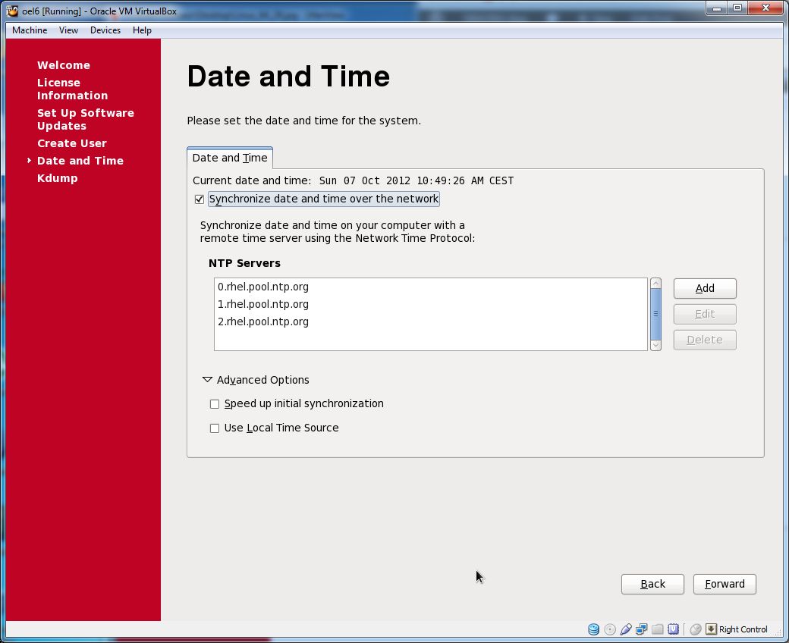
Task: Click License Information in the sidebar
Action: tap(73, 89)
